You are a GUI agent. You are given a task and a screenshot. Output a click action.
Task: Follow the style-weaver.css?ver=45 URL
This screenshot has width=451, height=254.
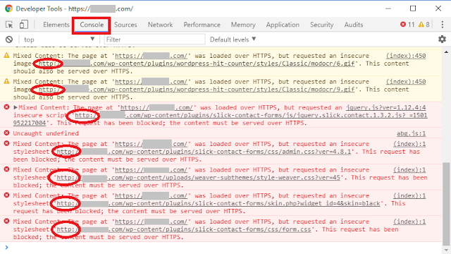tap(198, 177)
